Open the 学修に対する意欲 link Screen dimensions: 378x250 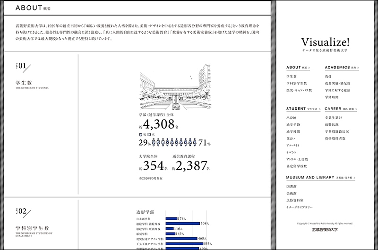337,90
